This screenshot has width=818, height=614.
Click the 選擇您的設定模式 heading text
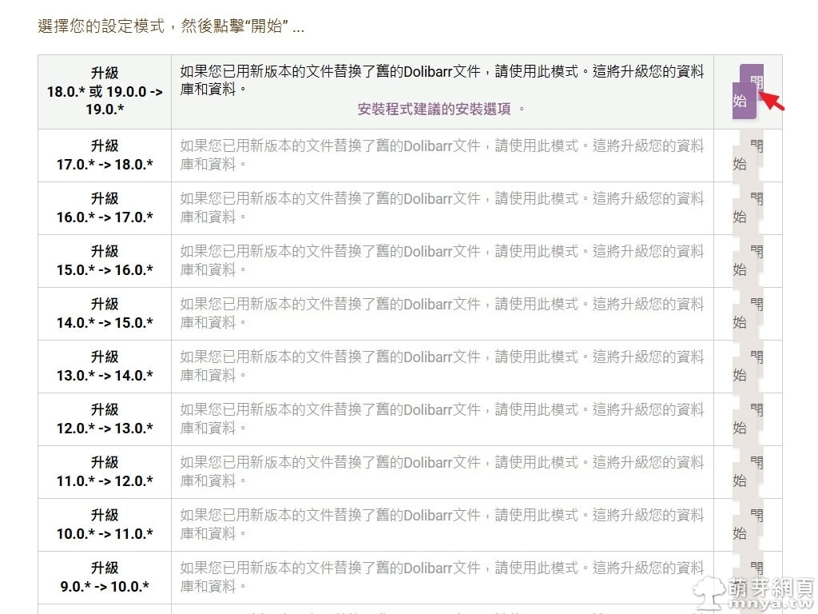[170, 27]
